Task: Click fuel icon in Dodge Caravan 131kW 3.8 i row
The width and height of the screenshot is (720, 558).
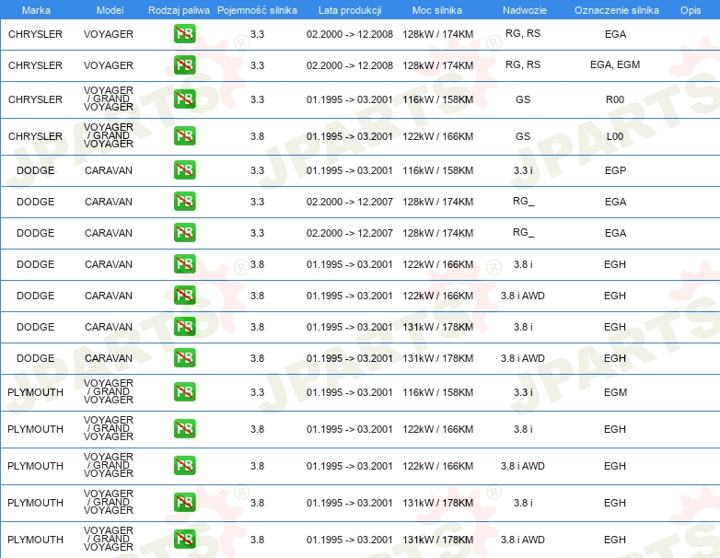Action: (184, 327)
